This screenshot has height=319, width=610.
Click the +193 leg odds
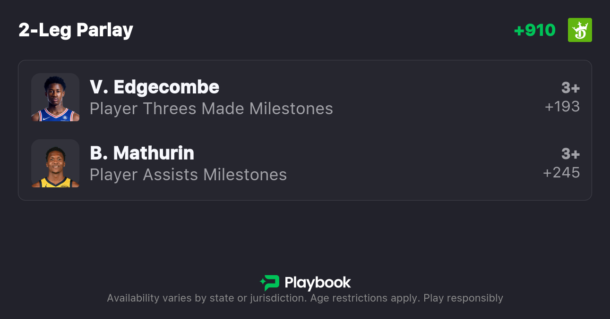tap(562, 107)
